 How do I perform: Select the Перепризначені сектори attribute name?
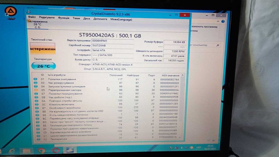point(65,90)
